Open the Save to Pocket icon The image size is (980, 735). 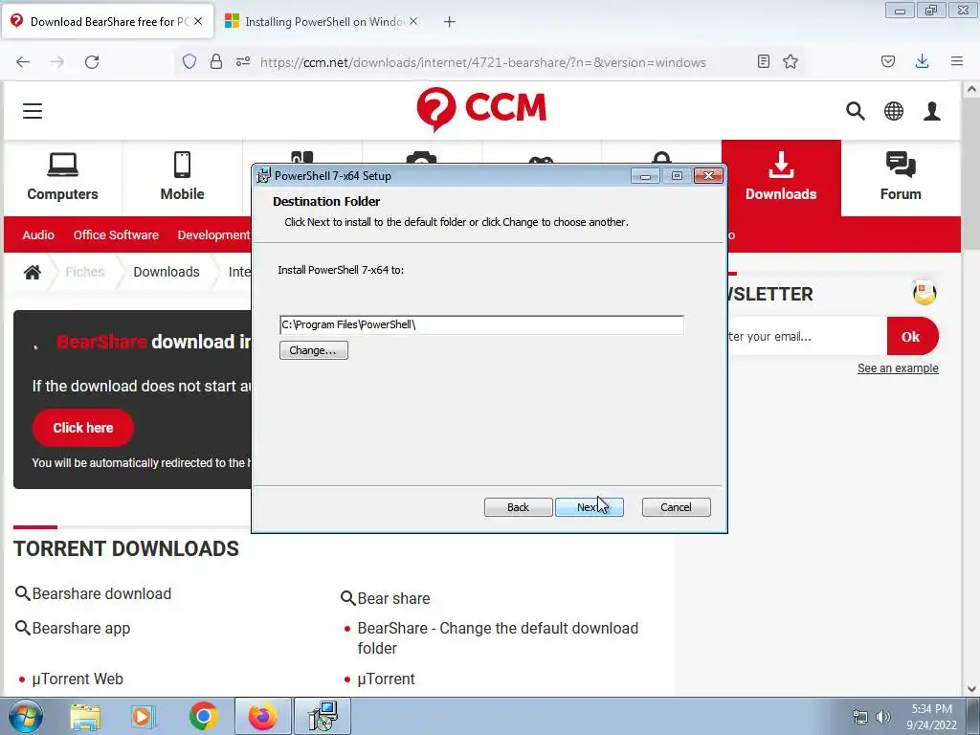[887, 61]
